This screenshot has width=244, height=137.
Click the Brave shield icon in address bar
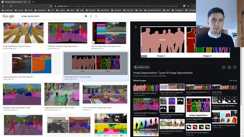click(185, 6)
